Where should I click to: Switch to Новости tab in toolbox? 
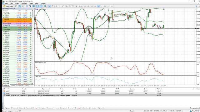28,108
